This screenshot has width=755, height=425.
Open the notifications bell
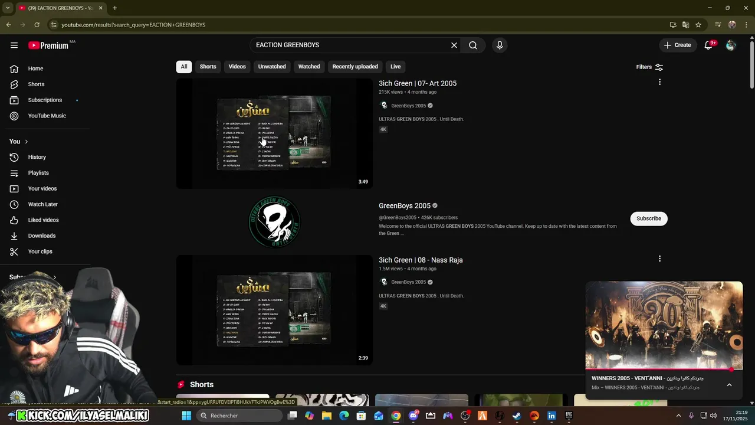(709, 45)
